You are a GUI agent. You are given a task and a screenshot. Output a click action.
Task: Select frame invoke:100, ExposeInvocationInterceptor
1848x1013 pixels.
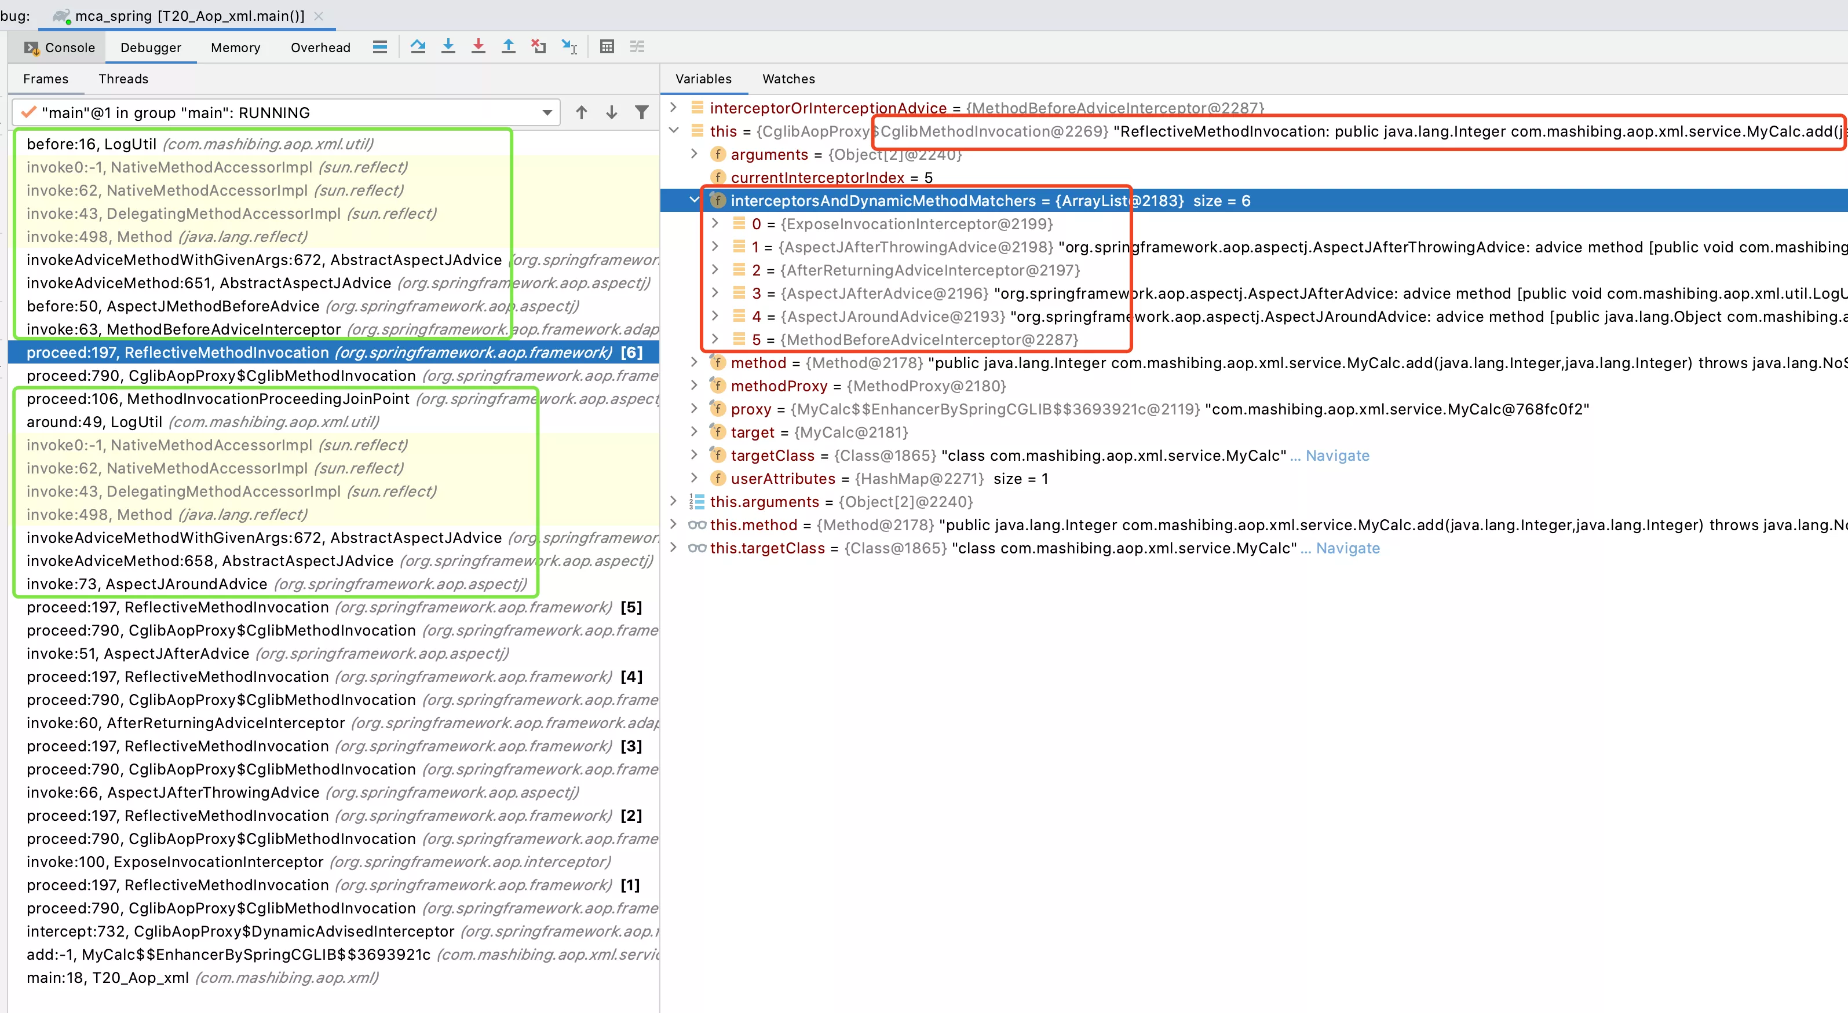(334, 862)
